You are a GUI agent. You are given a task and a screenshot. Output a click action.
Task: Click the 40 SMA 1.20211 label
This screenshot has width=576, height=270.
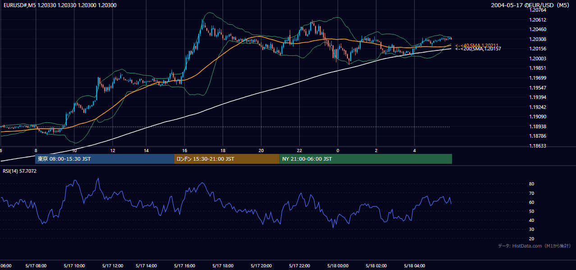477,45
